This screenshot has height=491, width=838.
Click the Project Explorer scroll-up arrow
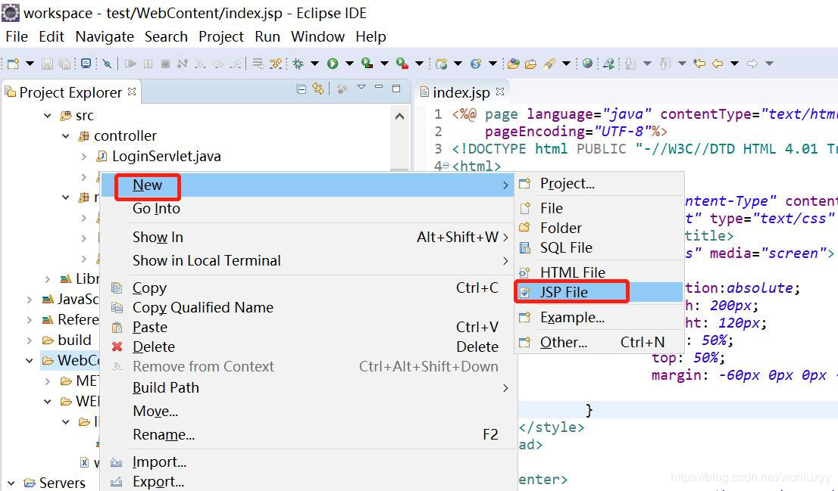pos(400,117)
